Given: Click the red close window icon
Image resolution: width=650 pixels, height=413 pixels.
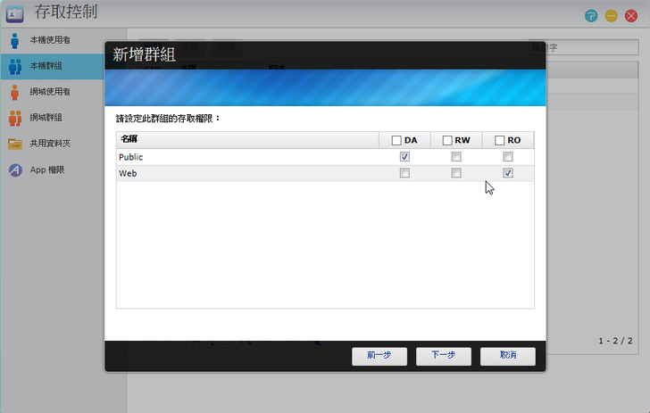Looking at the screenshot, I should (x=631, y=16).
